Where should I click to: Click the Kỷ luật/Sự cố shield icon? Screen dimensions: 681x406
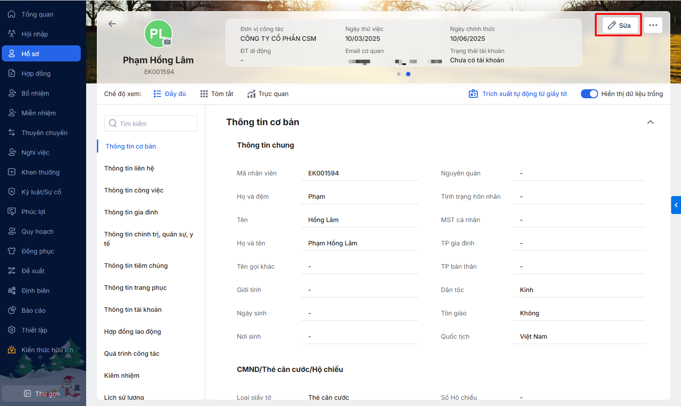click(12, 192)
